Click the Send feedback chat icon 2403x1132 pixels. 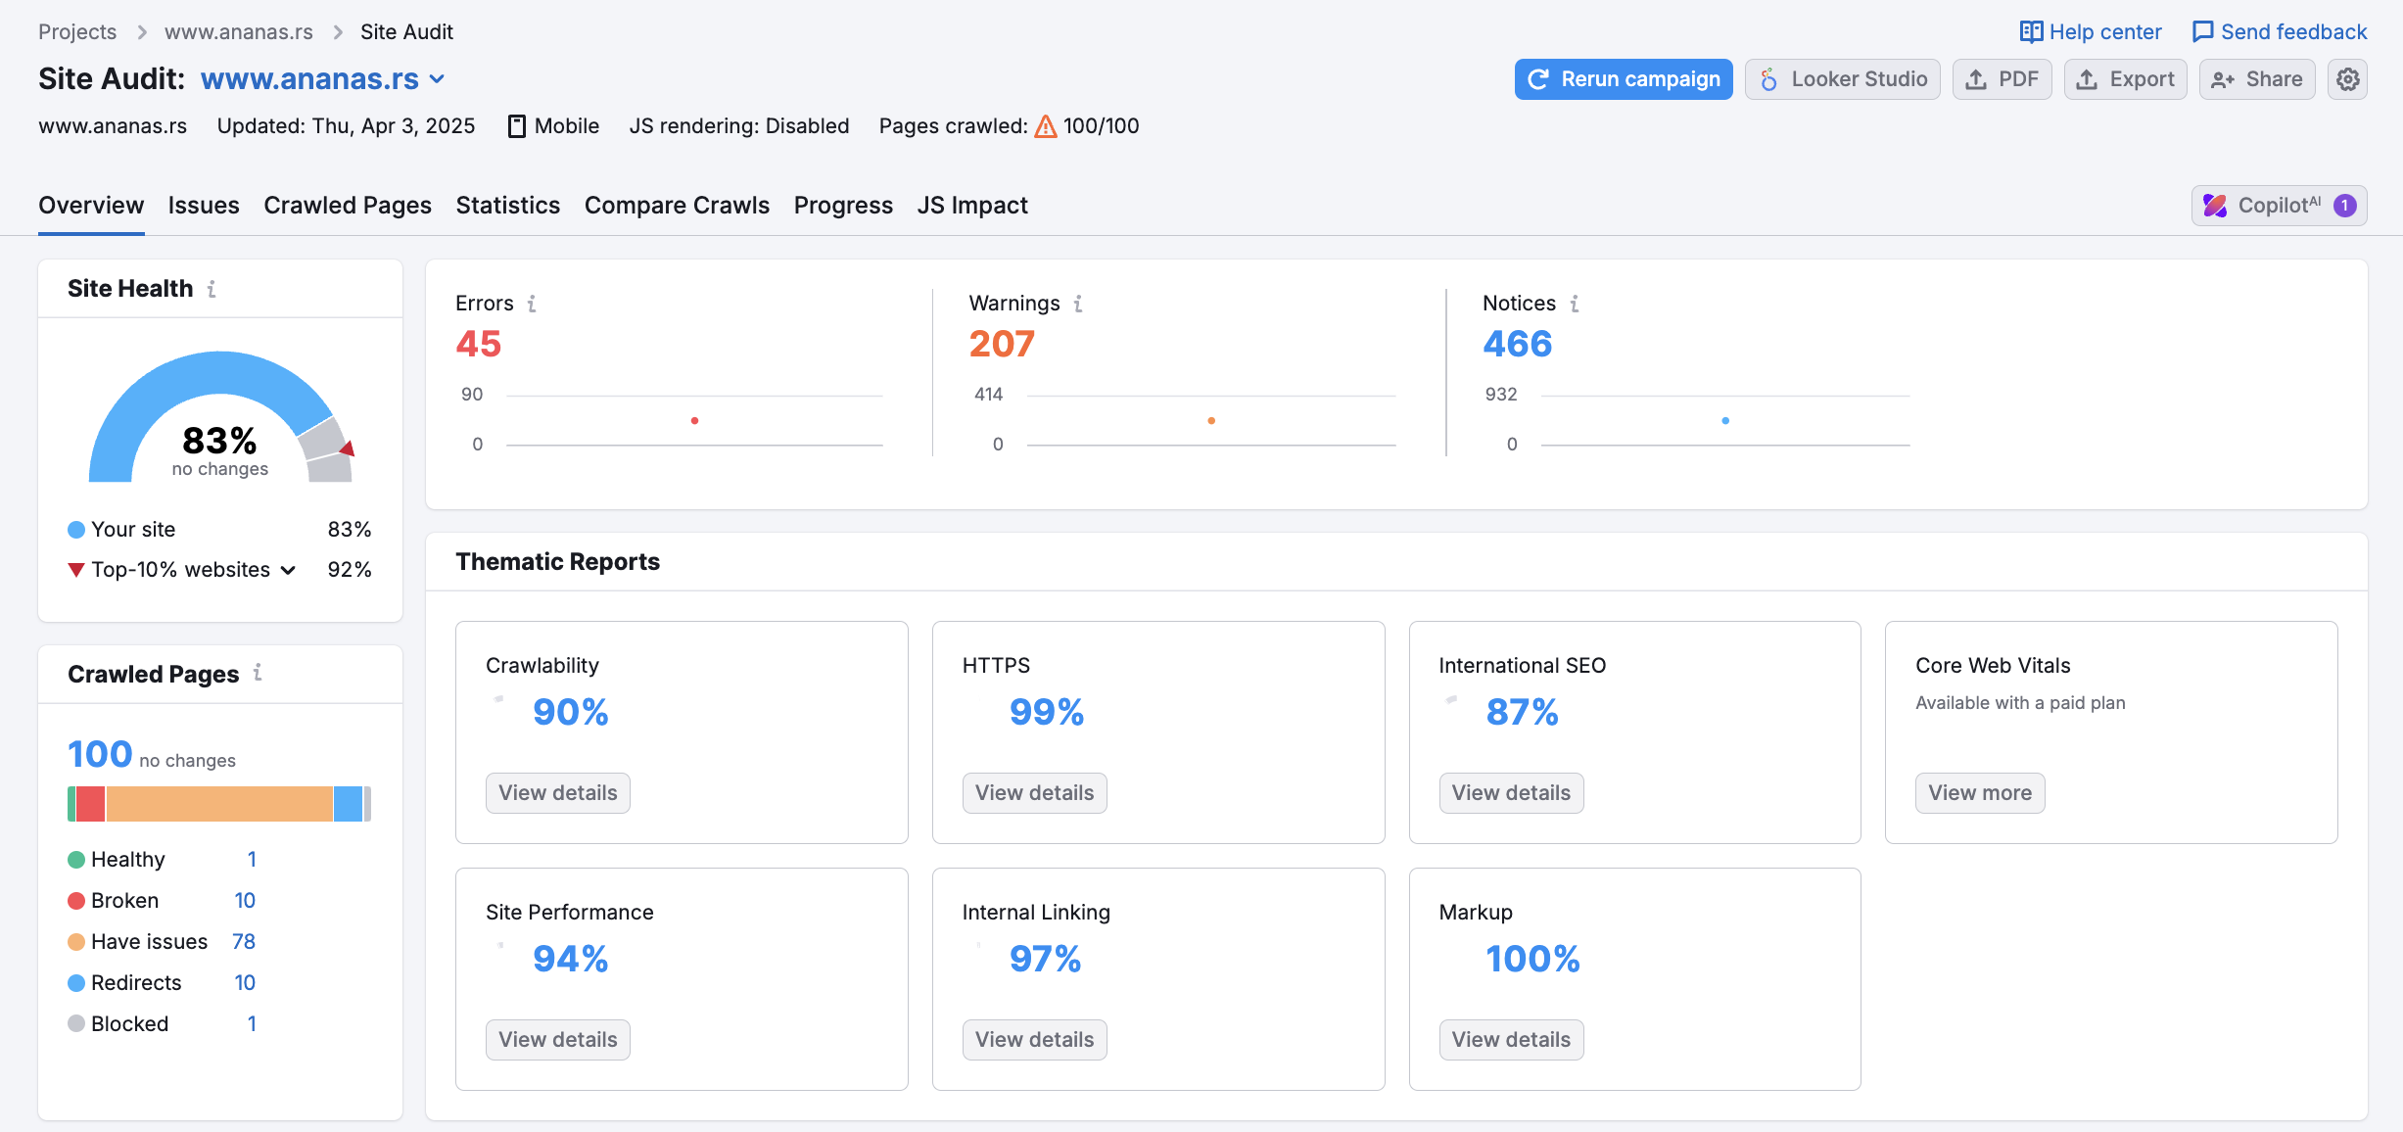[x=2202, y=32]
